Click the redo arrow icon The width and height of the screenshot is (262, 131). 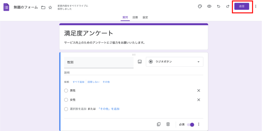pyautogui.click(x=227, y=6)
